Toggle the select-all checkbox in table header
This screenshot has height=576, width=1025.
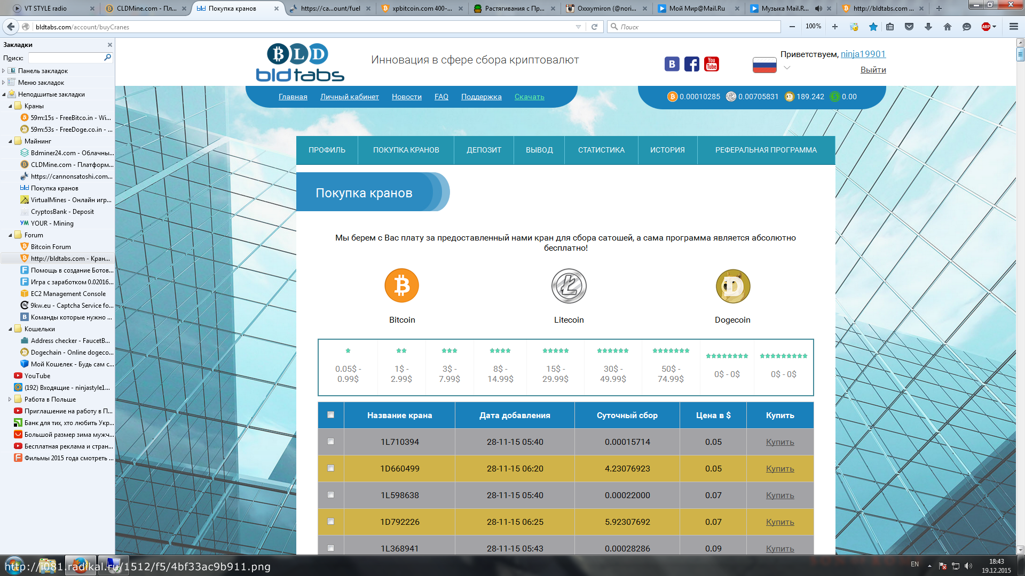click(330, 415)
